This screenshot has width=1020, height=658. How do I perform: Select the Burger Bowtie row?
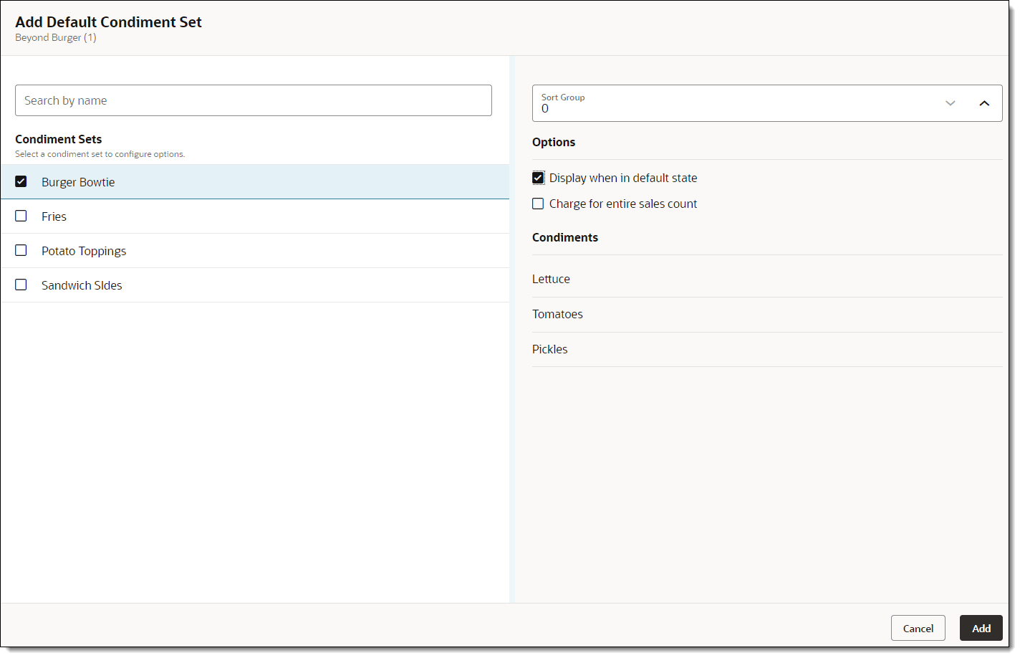pos(272,182)
